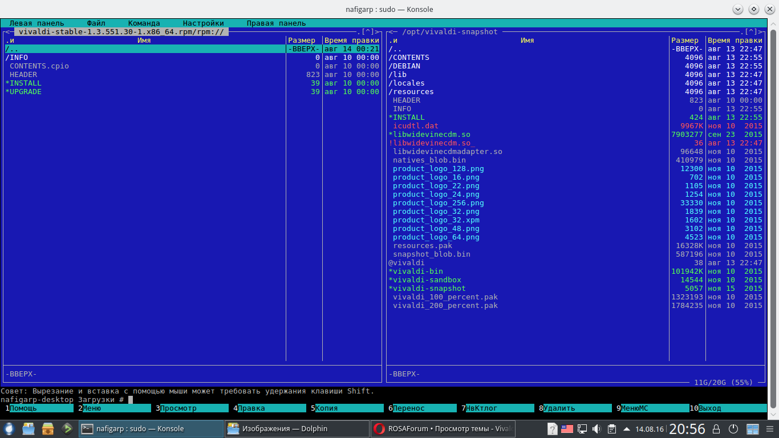Click the "Размер" column header in left panel
The width and height of the screenshot is (779, 438).
tap(302, 40)
